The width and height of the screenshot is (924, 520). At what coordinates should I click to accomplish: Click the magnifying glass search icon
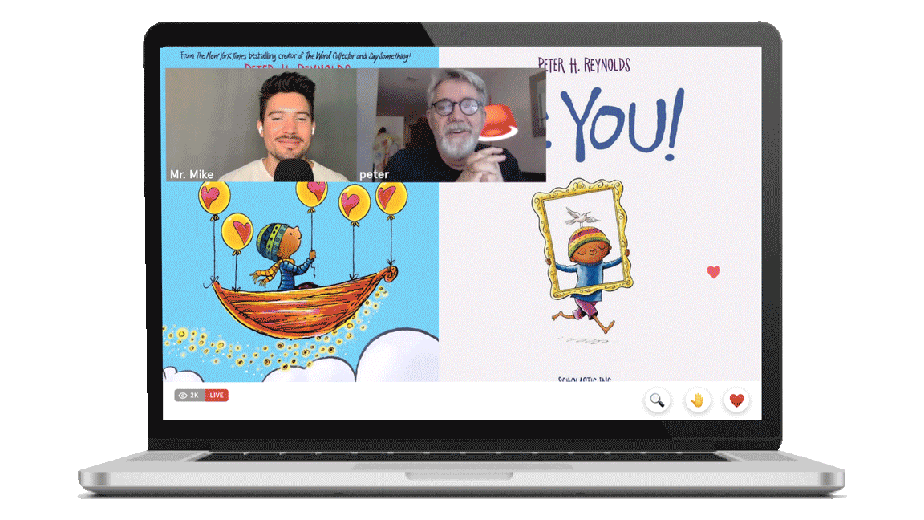pos(657,400)
